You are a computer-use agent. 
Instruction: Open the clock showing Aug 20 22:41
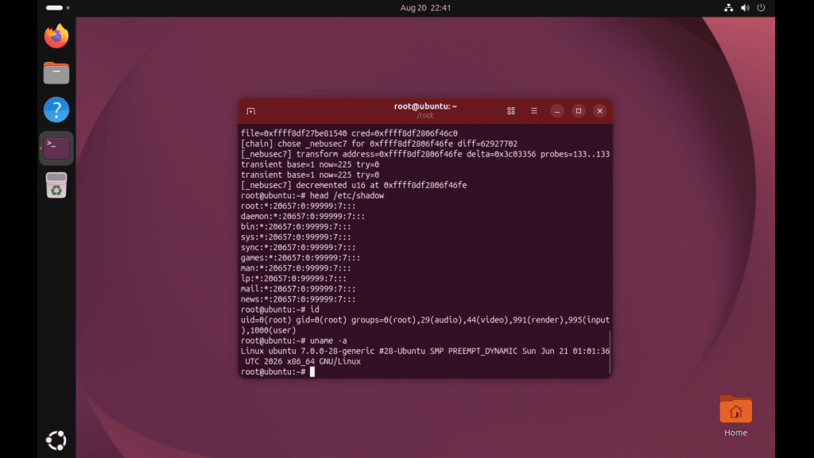(425, 8)
